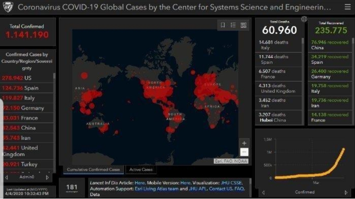Open the map bookmarks tool
The image size is (355, 199).
pyautogui.click(x=223, y=25)
